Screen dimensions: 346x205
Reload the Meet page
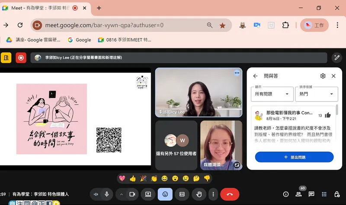(x=20, y=25)
